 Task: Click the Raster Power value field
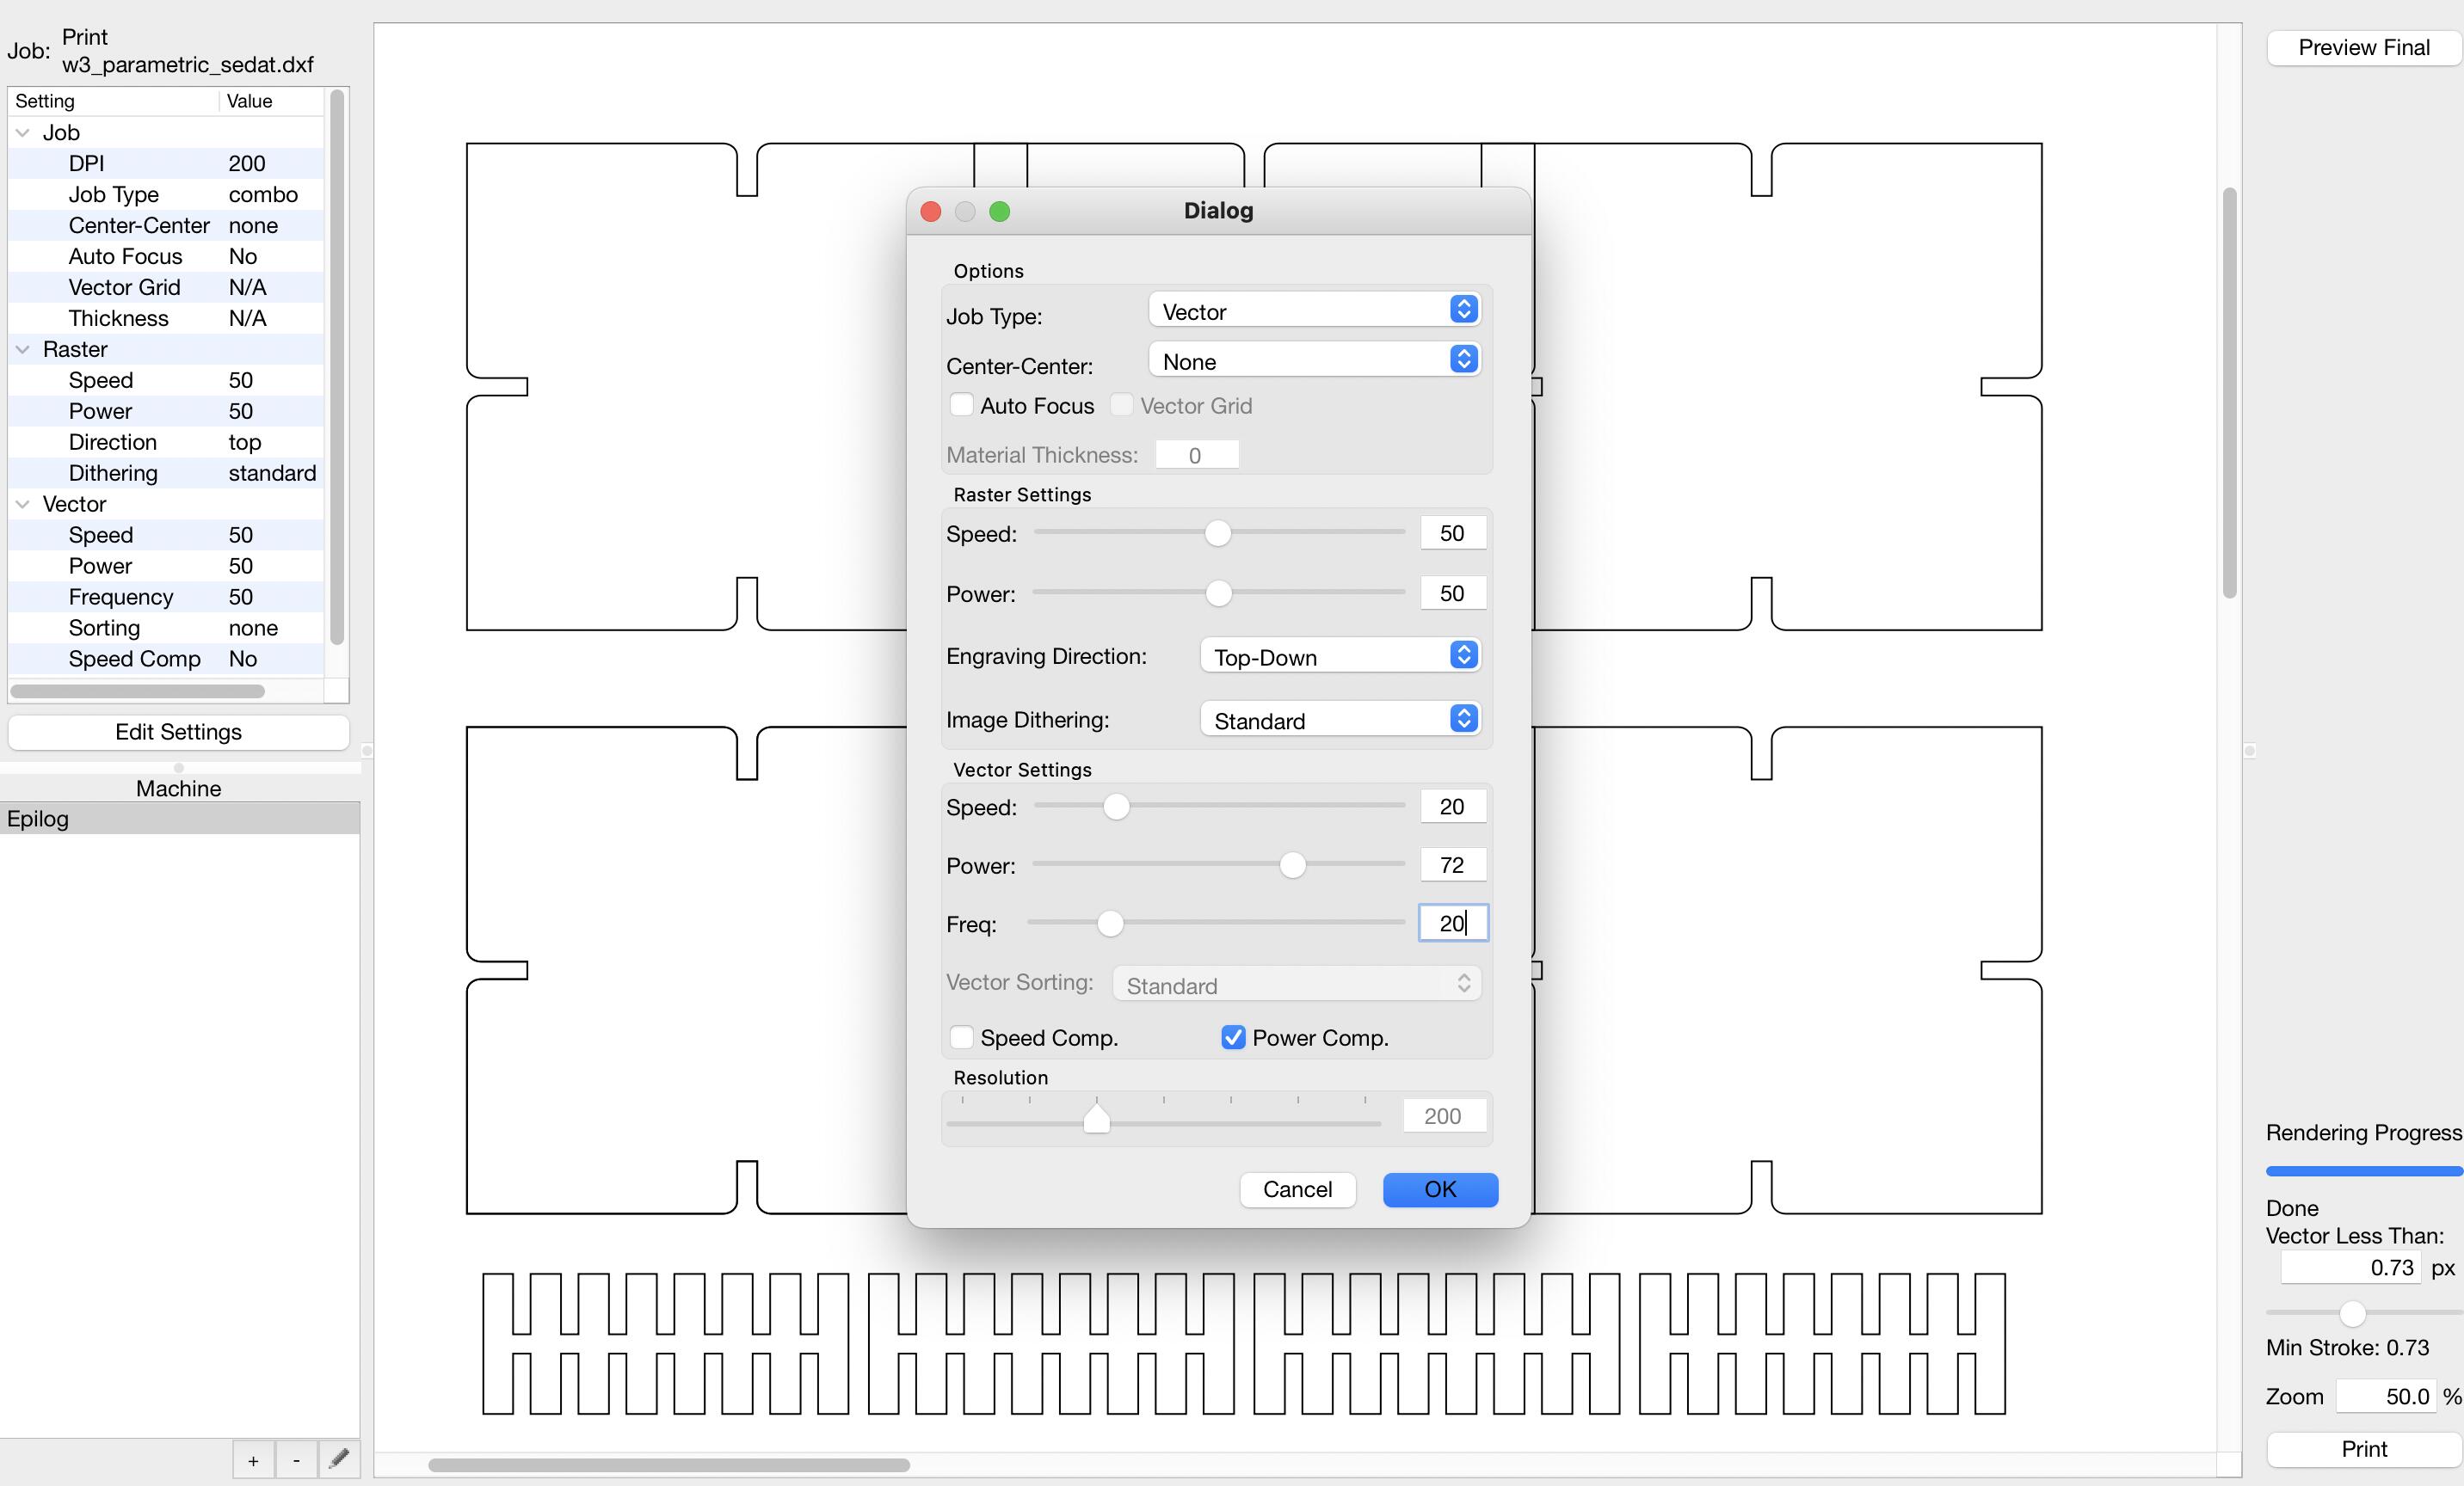1453,593
